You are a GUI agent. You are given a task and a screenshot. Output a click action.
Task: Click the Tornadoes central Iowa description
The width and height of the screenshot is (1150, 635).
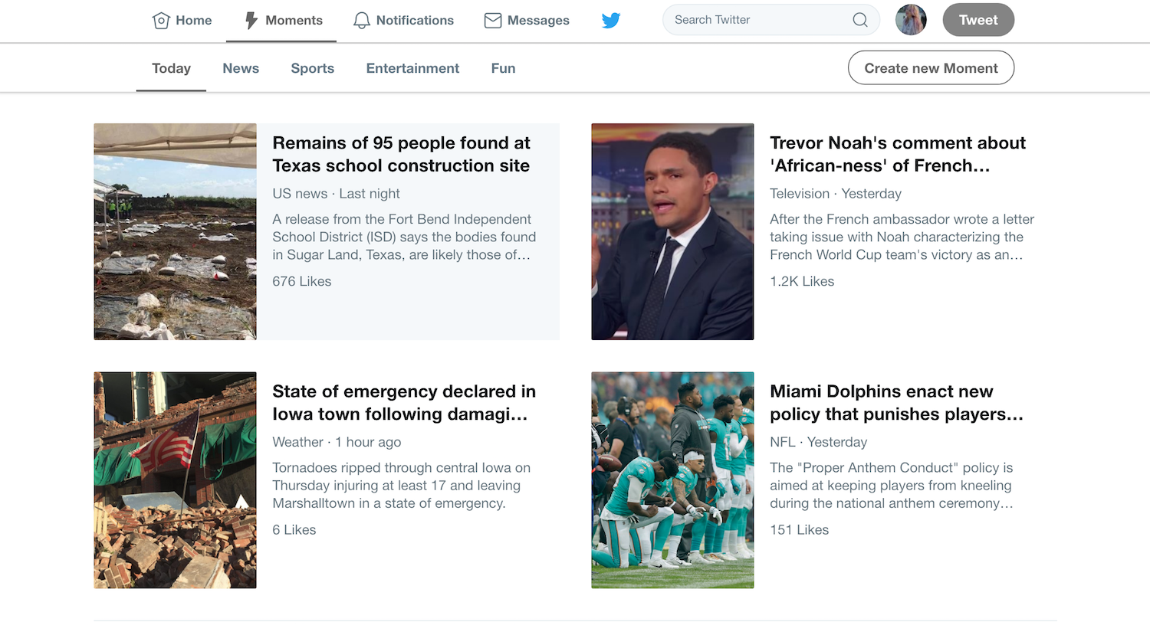pos(401,486)
